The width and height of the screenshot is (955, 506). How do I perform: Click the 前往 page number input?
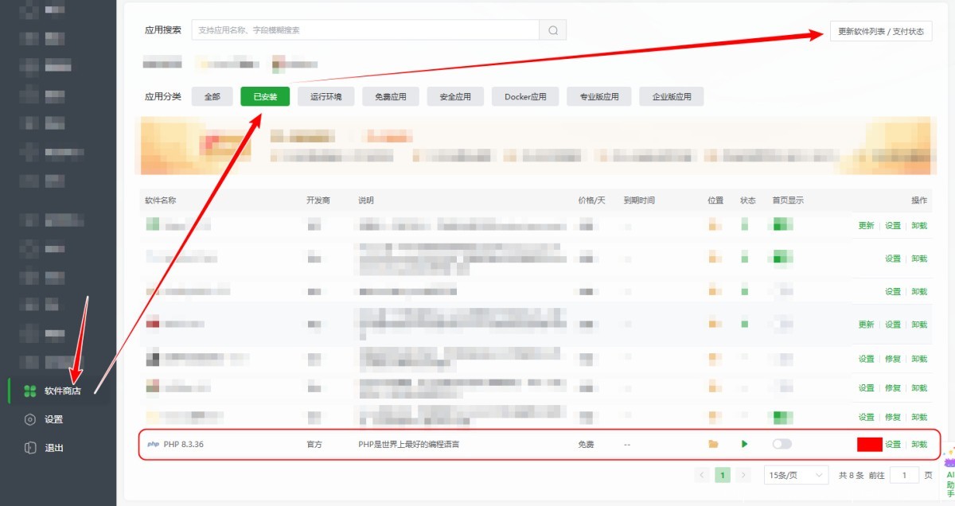click(904, 475)
